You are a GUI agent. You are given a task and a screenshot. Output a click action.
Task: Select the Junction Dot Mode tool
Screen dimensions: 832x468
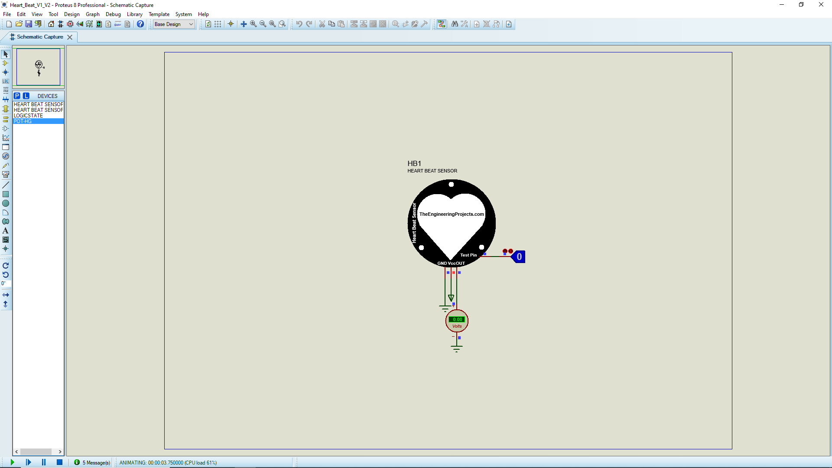(x=6, y=72)
